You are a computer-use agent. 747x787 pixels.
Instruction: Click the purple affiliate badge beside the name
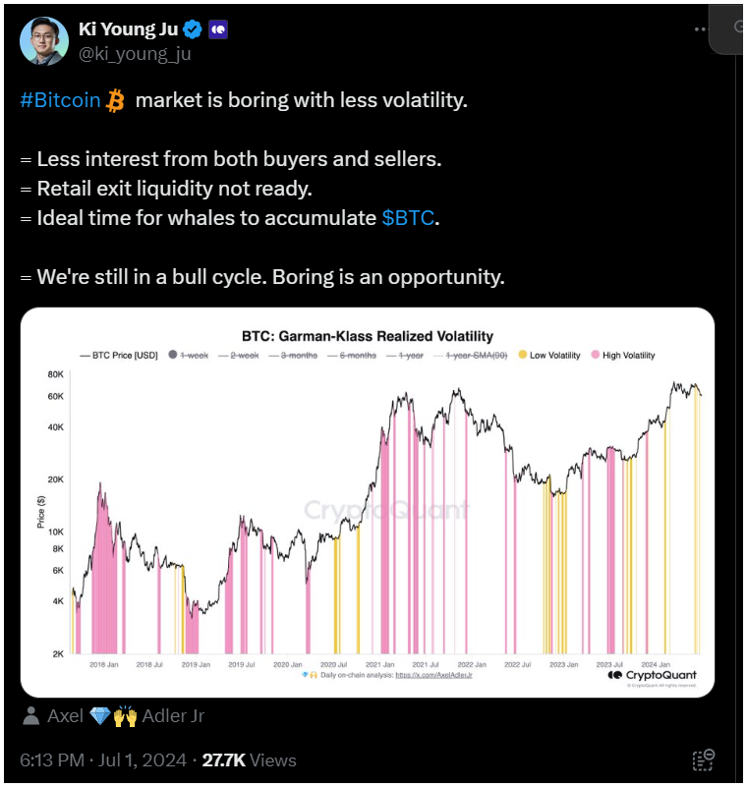pos(218,28)
